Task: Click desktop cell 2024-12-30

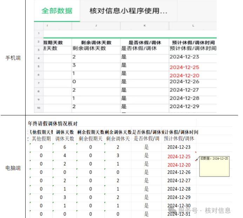Action: (x=179, y=206)
